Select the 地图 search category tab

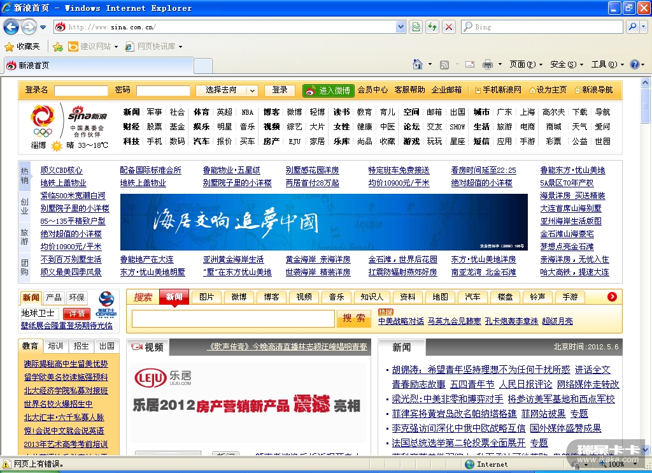pyautogui.click(x=441, y=297)
